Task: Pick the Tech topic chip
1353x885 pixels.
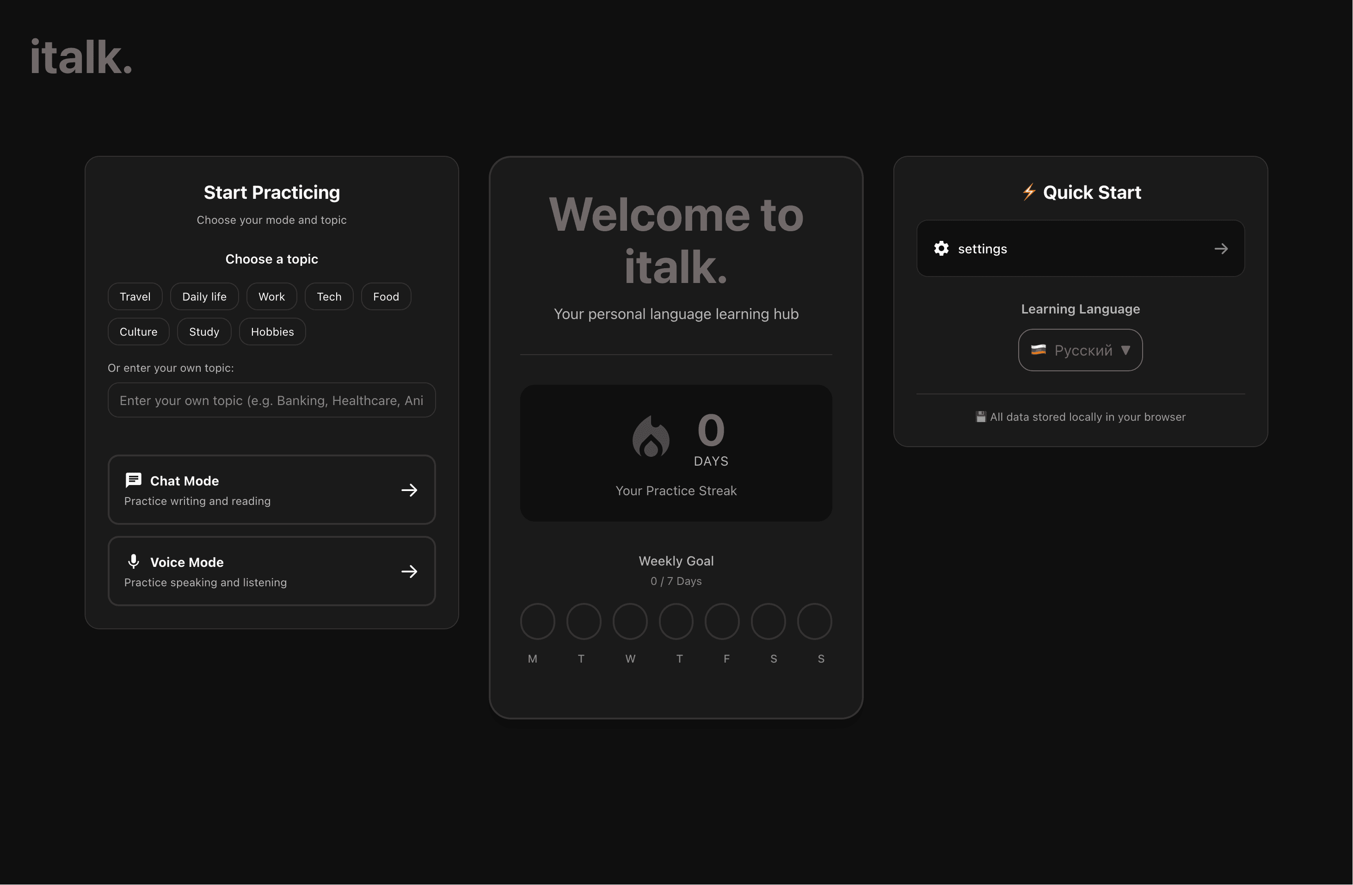Action: (x=329, y=297)
